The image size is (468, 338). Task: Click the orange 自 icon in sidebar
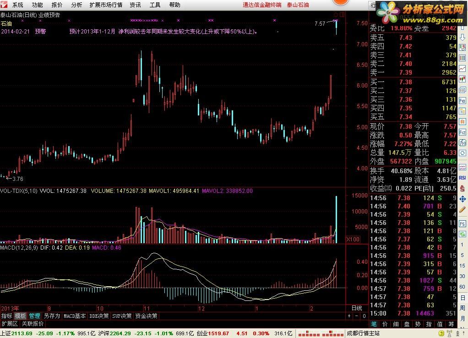tap(463, 122)
